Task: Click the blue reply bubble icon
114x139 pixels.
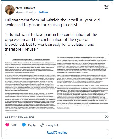Action: click(24, 125)
